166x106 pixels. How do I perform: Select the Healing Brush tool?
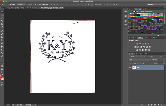[x=2, y=31]
